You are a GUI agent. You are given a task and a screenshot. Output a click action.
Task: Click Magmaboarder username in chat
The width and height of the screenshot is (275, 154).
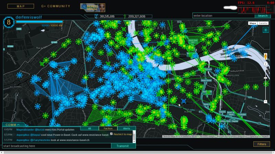point(25,130)
